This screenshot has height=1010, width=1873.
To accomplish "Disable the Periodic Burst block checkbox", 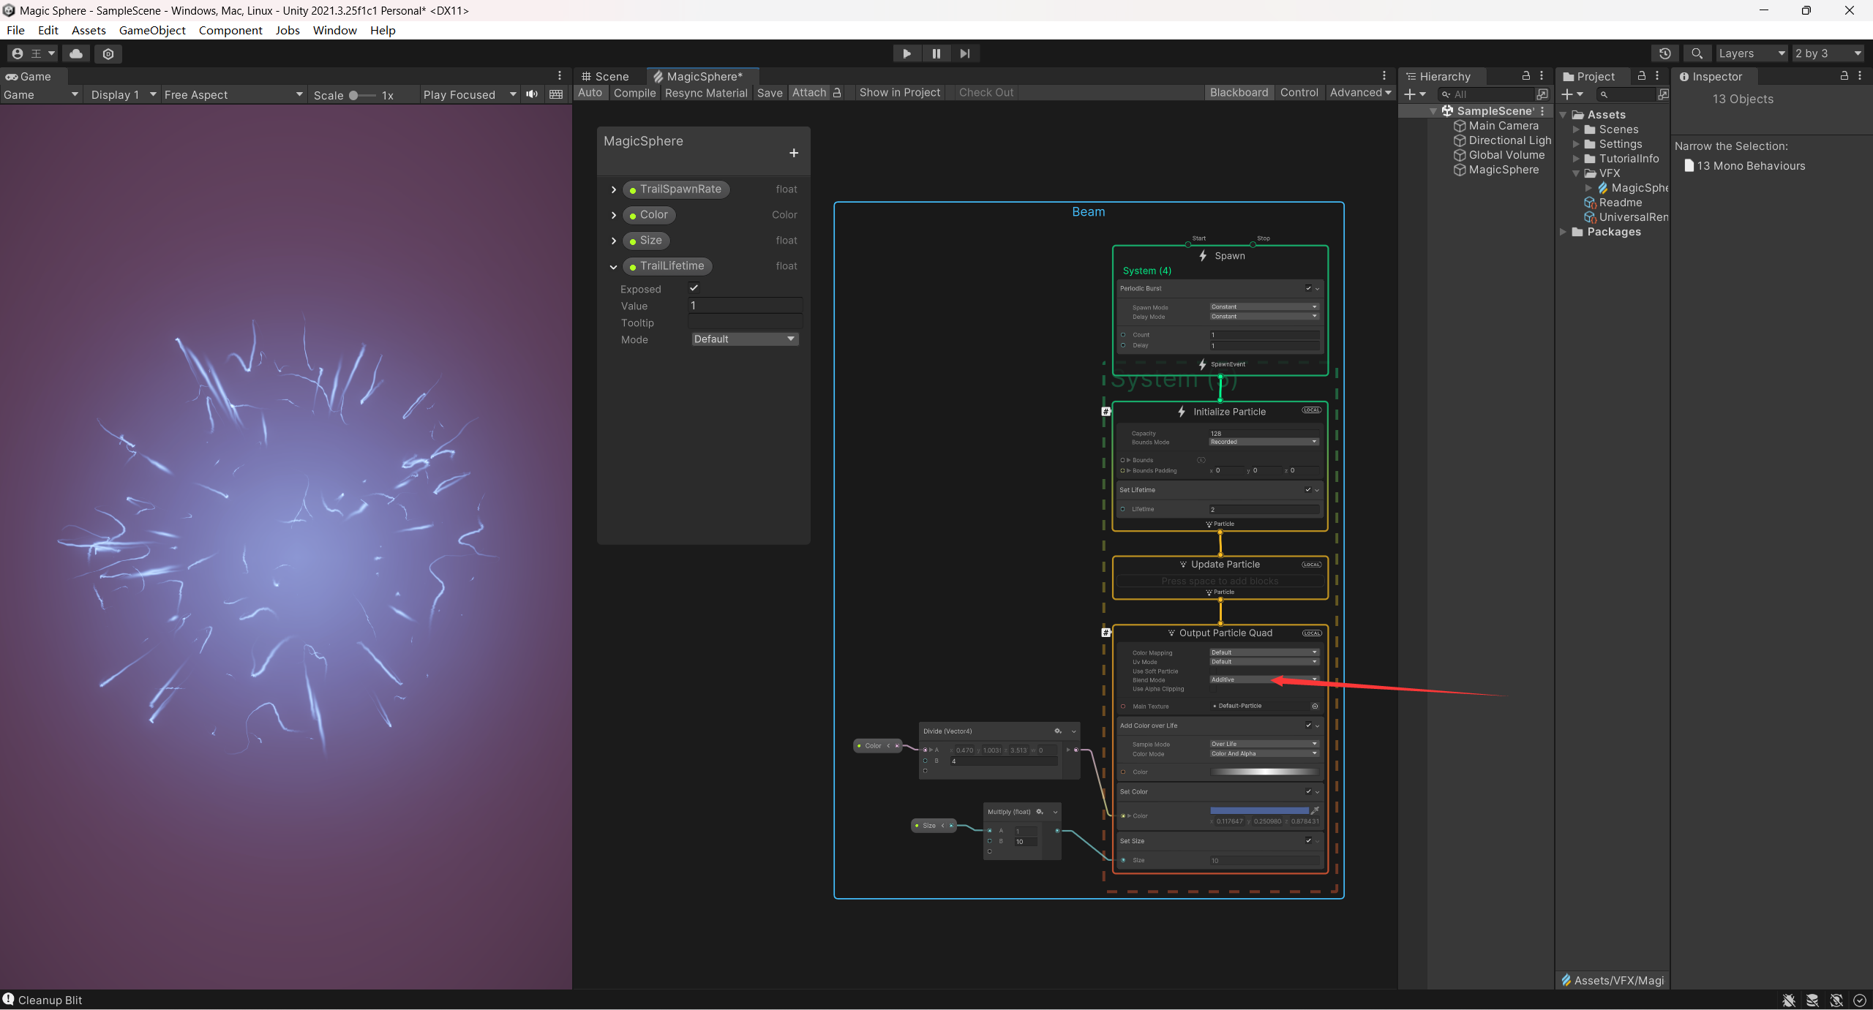I will tap(1308, 288).
